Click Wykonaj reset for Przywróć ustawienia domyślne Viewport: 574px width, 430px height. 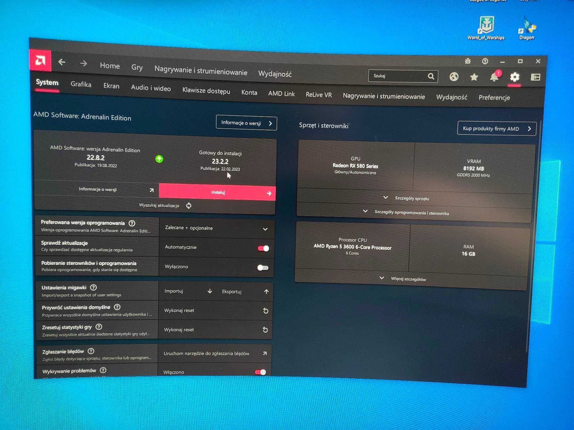tap(179, 310)
